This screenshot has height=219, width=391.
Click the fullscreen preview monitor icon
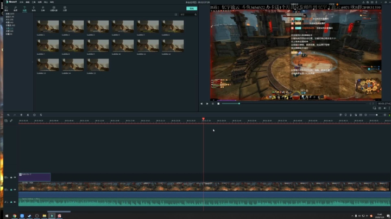tap(374, 108)
